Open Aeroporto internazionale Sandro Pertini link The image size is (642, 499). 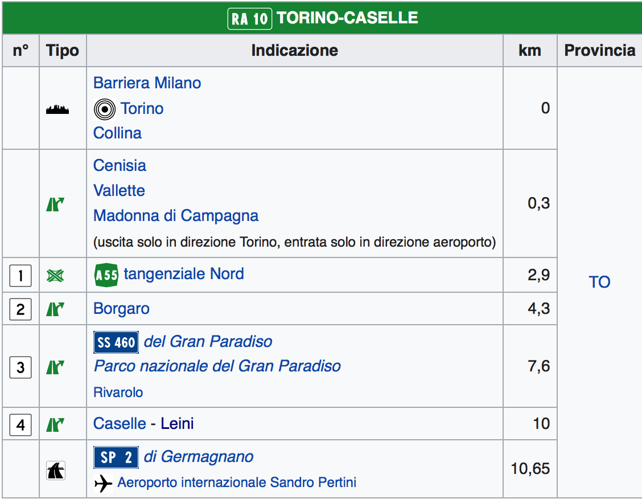(237, 483)
